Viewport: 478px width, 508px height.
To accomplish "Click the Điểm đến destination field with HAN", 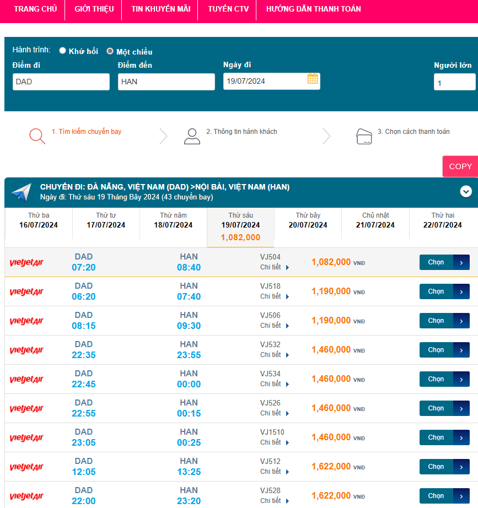I will pyautogui.click(x=166, y=82).
